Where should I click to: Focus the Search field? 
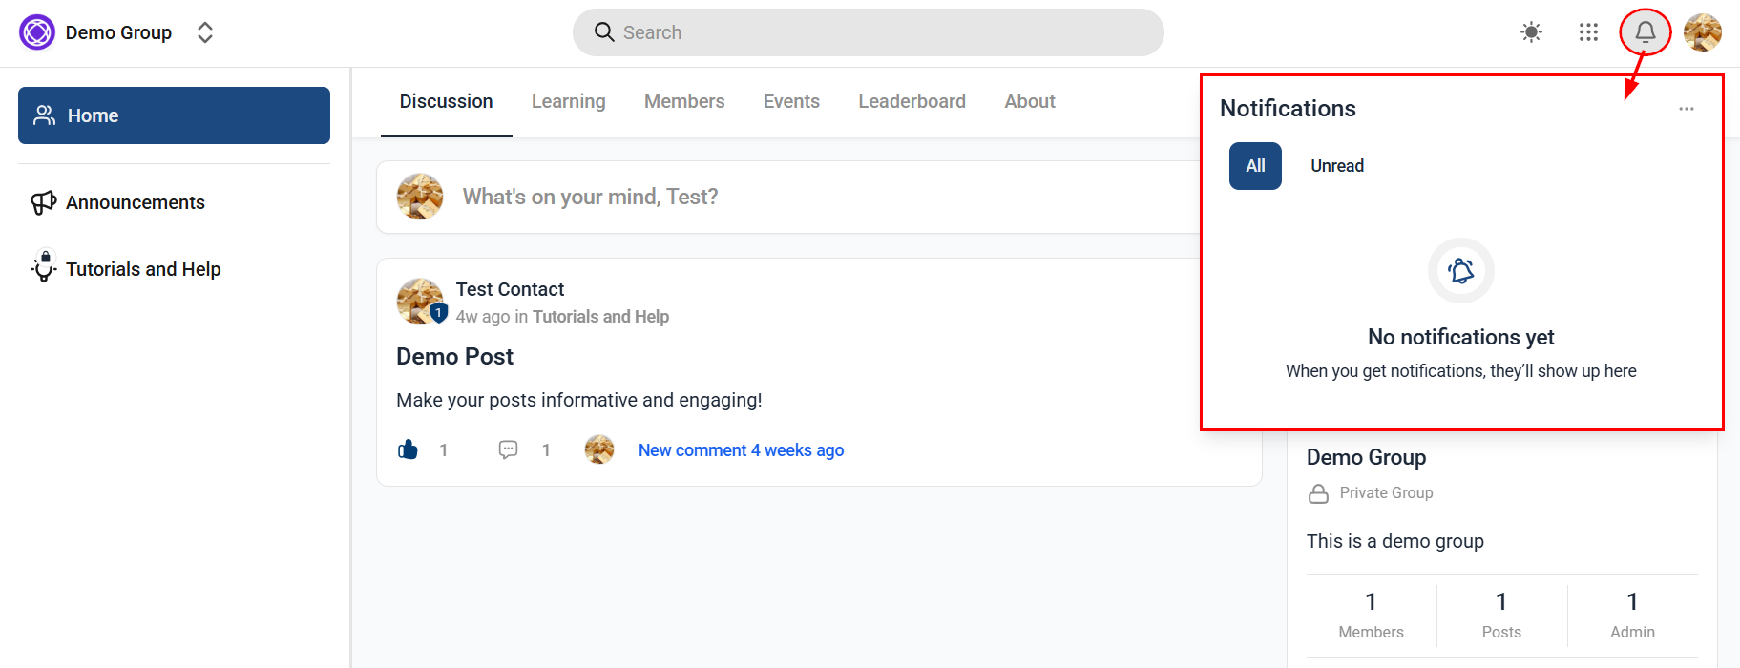click(x=868, y=32)
